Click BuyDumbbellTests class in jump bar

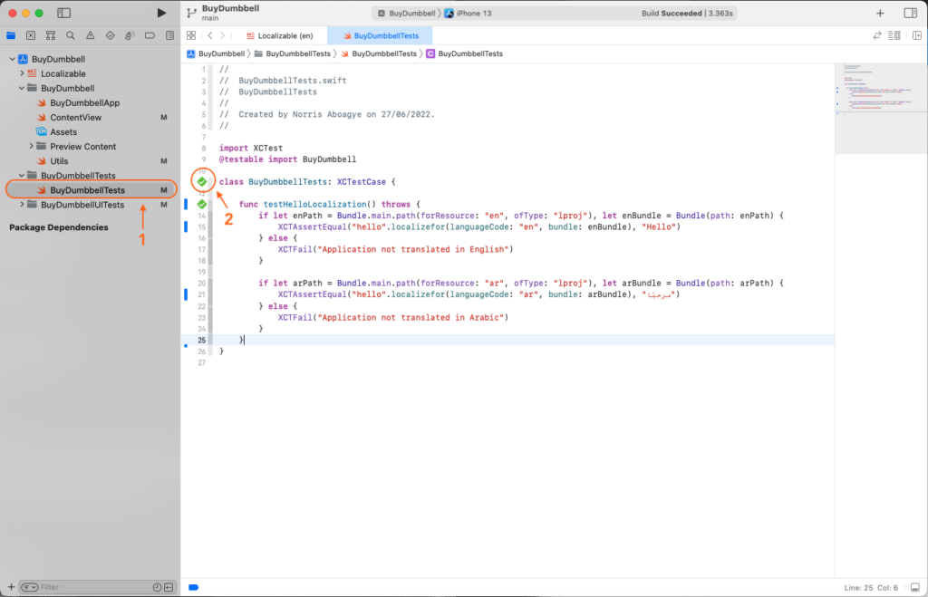click(465, 53)
